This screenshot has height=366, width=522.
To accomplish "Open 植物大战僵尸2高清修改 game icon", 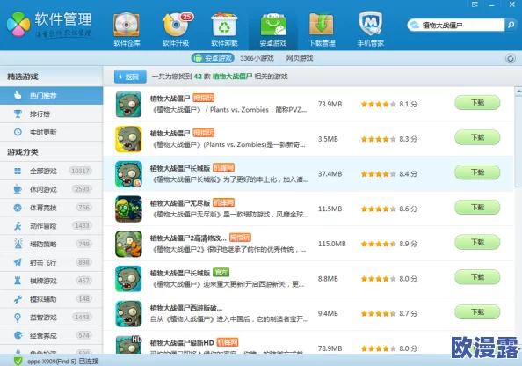I will point(128,244).
